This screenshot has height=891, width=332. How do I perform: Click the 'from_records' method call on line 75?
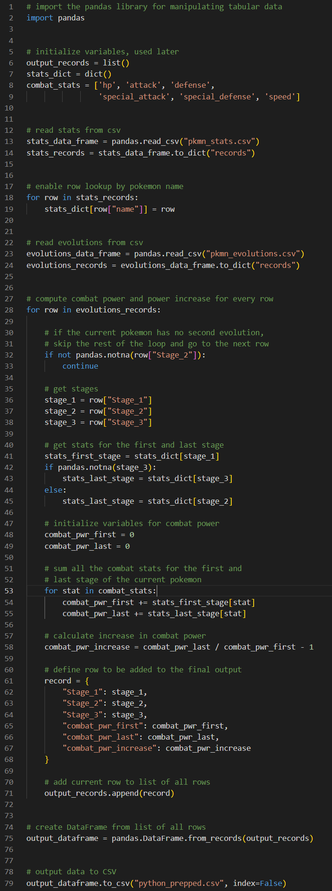pyautogui.click(x=215, y=838)
